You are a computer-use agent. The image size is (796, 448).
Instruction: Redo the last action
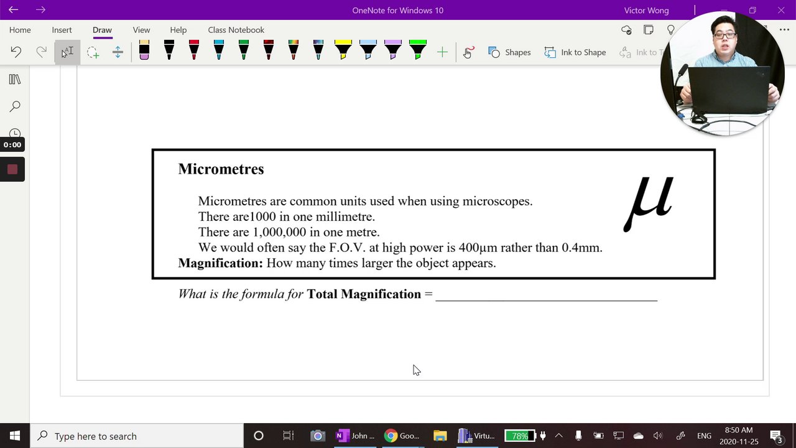tap(41, 52)
